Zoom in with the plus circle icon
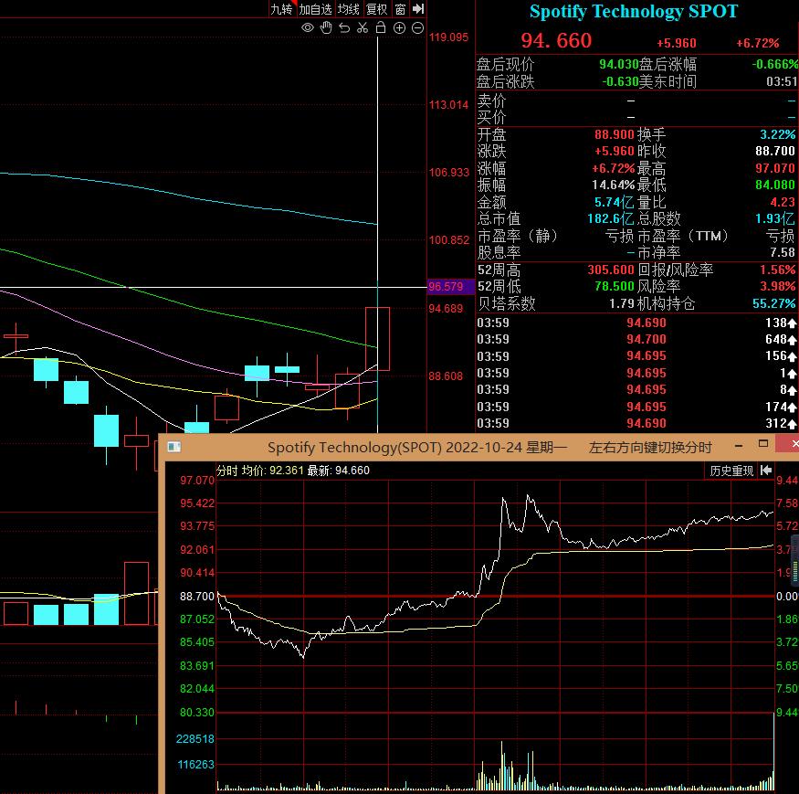The height and width of the screenshot is (794, 799). point(400,28)
